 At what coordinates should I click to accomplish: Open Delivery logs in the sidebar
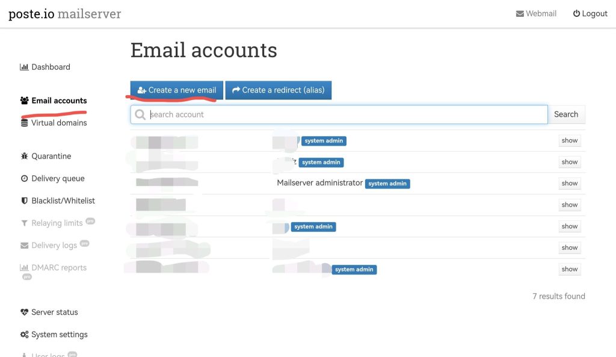point(54,246)
